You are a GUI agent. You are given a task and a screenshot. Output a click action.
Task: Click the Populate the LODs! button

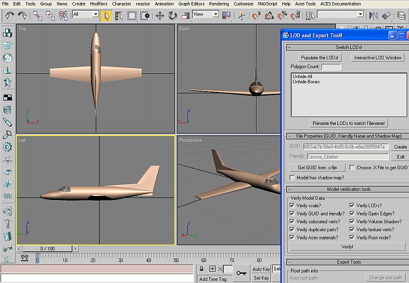[x=319, y=58]
